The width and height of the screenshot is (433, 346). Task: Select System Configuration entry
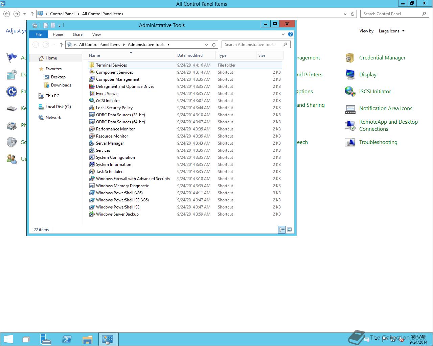(185, 157)
